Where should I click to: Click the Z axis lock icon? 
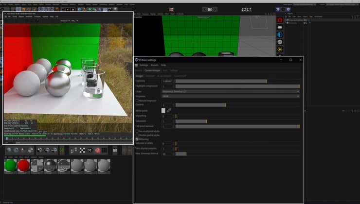[51, 9]
